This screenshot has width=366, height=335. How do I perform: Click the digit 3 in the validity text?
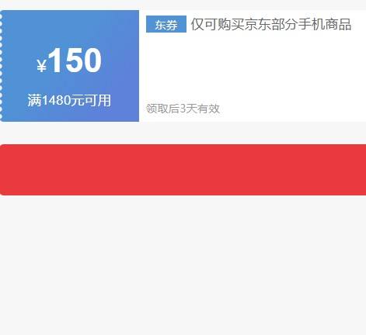(x=183, y=109)
